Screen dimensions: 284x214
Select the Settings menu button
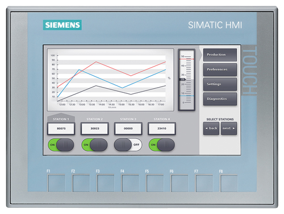pos(220,84)
